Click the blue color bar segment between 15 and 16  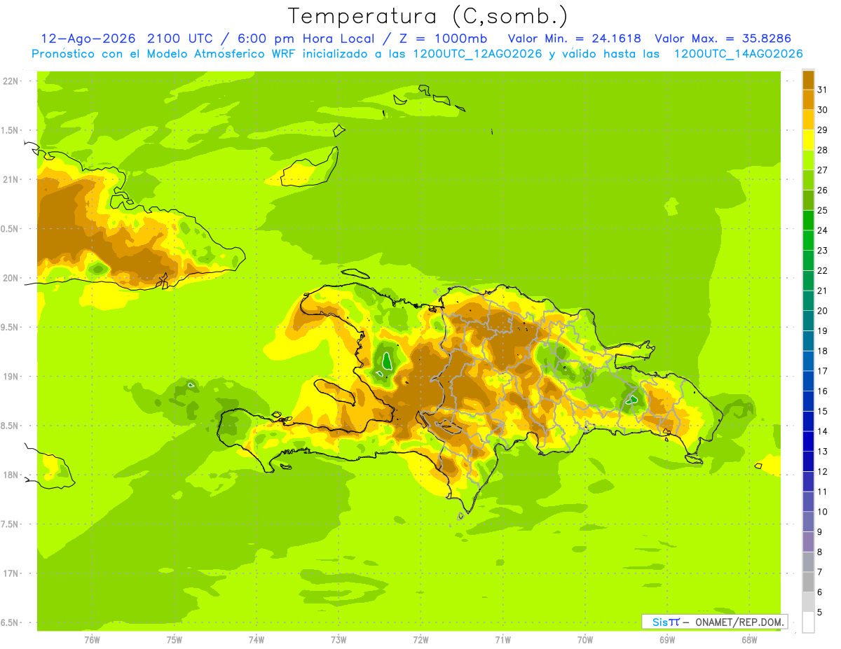coord(808,401)
